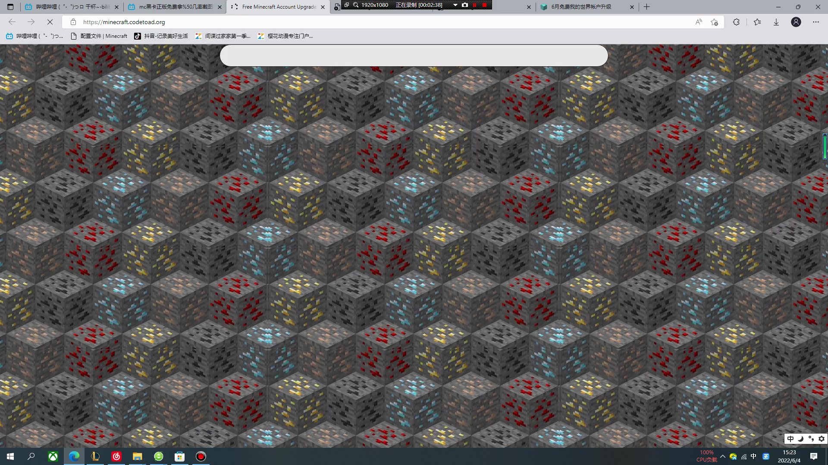
Task: Activate the Read aloud icon
Action: coord(699,22)
